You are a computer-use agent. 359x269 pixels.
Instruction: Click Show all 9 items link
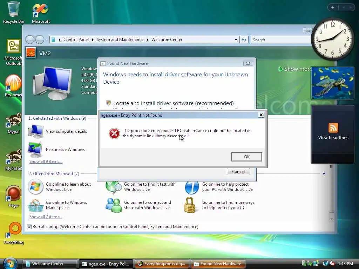(46, 161)
